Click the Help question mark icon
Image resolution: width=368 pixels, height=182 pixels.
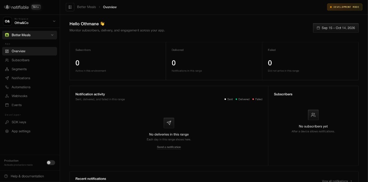point(6,176)
